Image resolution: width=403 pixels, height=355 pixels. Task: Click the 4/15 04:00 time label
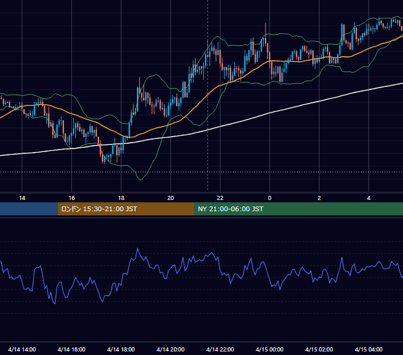[x=369, y=349]
